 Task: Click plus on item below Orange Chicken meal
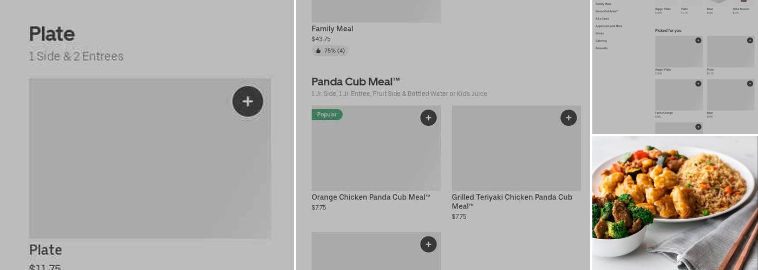click(428, 244)
